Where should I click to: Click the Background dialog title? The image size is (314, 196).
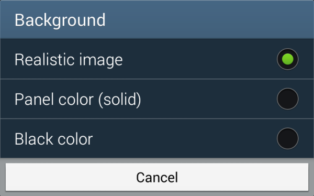coord(60,20)
